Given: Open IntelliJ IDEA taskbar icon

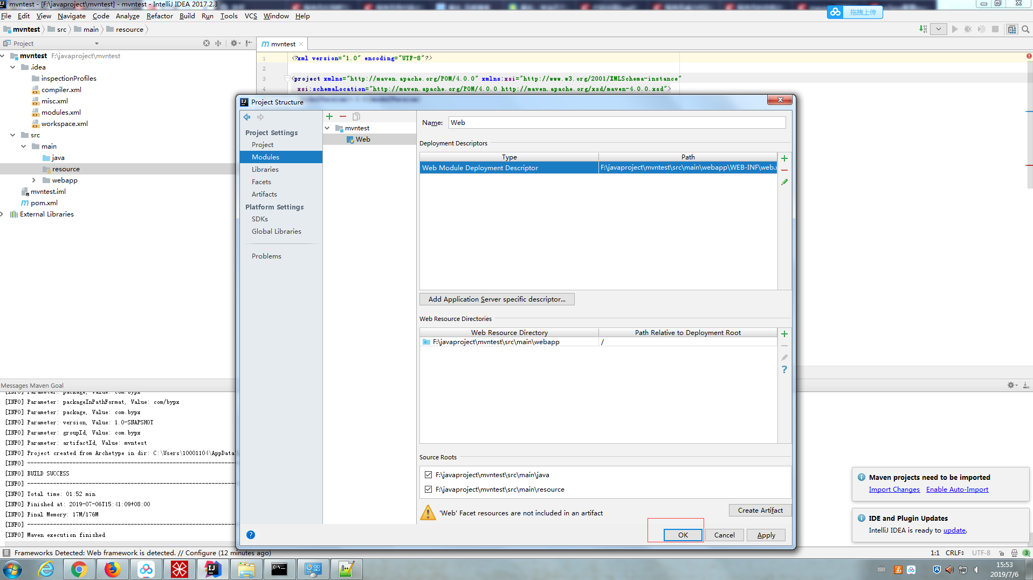Looking at the screenshot, I should 212,569.
